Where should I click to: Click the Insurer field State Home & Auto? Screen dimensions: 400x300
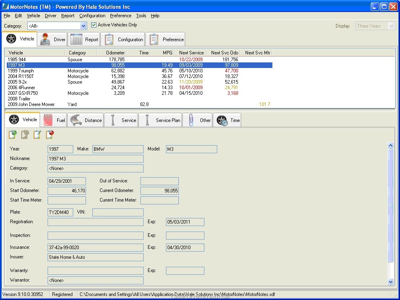coord(96,257)
